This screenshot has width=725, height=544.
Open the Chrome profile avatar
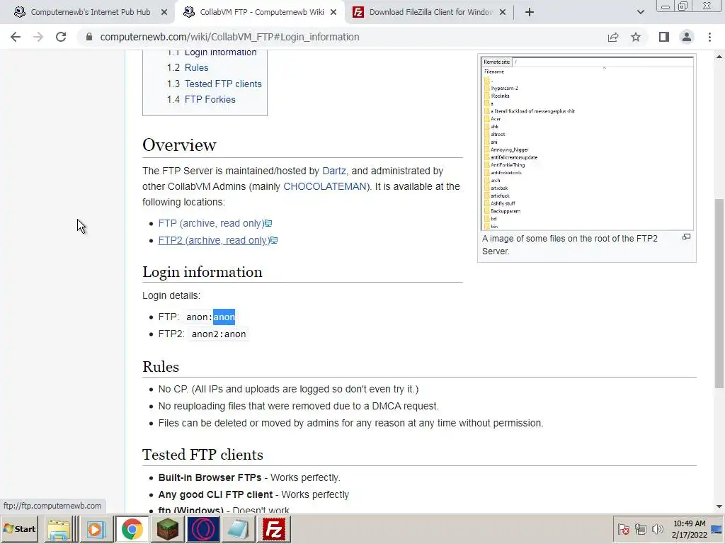pyautogui.click(x=687, y=37)
